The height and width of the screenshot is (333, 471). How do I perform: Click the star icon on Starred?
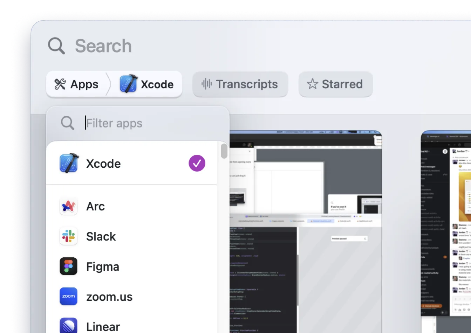(312, 84)
